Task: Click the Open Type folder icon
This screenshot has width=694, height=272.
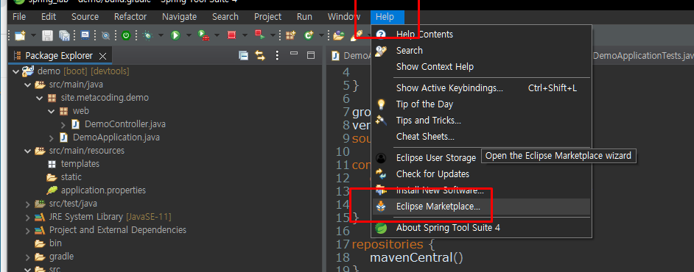Action: click(339, 35)
